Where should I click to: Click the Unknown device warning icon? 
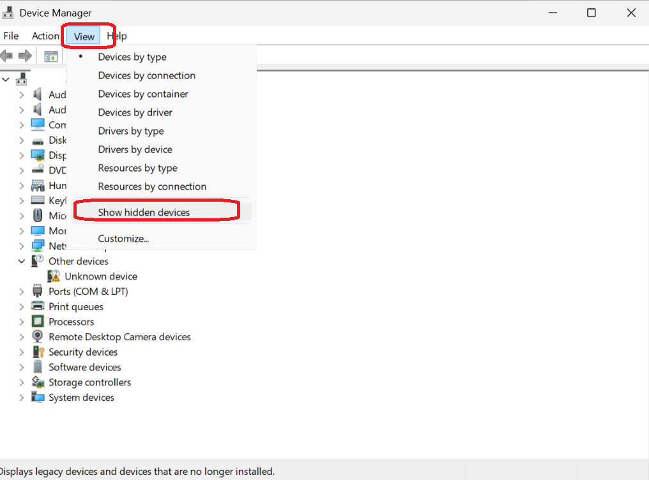tap(54, 276)
